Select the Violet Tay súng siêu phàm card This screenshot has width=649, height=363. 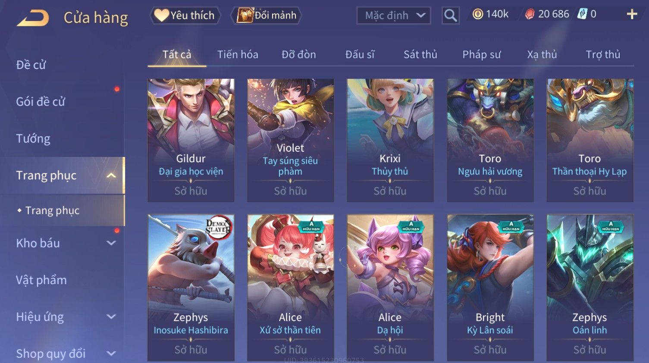tap(291, 140)
